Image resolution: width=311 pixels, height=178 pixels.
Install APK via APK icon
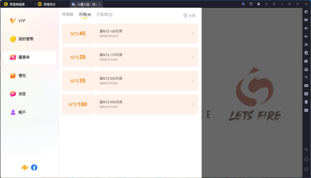306,69
